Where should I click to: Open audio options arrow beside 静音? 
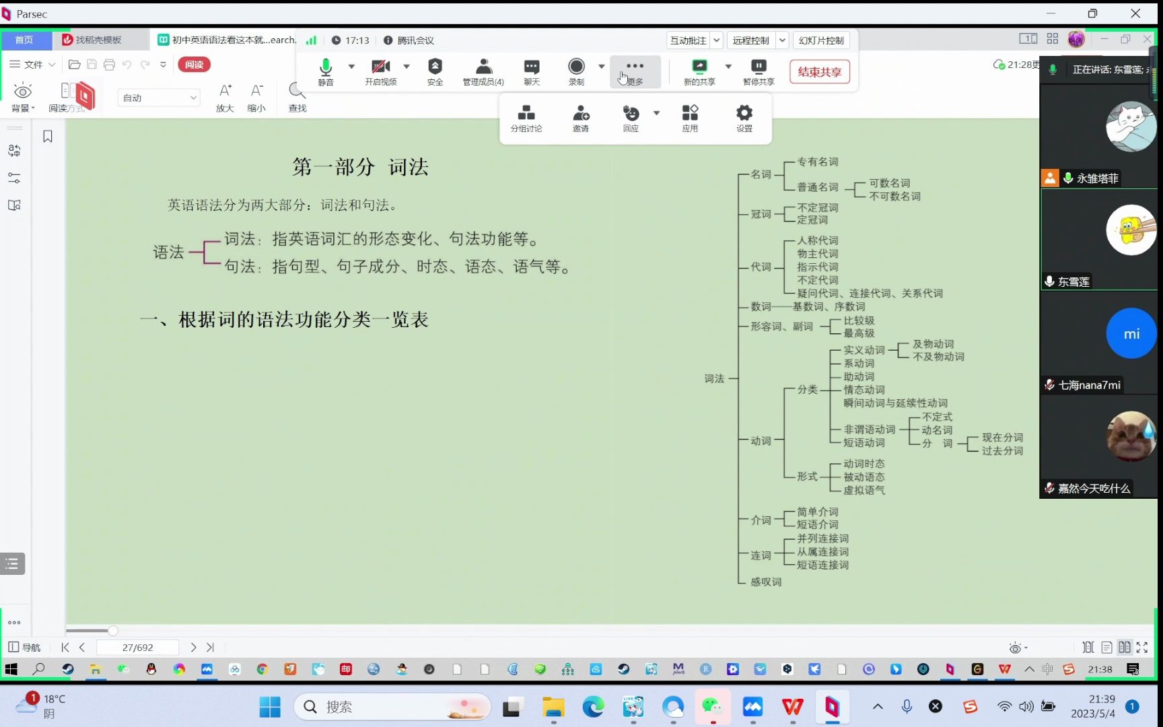(x=351, y=67)
